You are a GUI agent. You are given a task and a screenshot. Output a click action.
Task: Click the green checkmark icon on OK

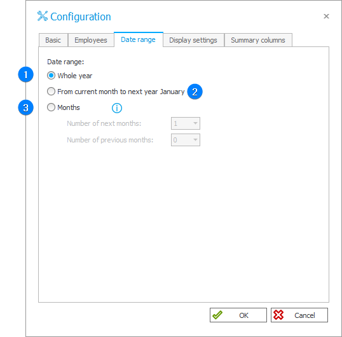click(217, 315)
